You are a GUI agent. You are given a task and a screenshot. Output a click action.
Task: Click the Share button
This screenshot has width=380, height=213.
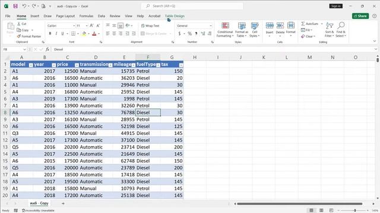click(360, 16)
